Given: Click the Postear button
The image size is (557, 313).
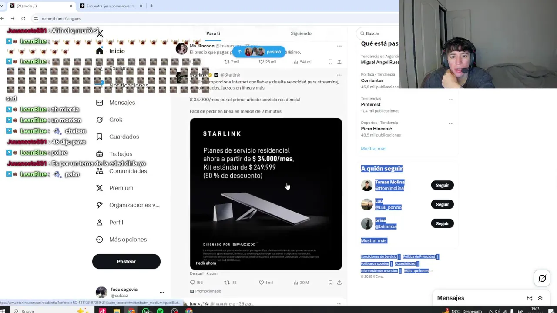Looking at the screenshot, I should [x=126, y=262].
